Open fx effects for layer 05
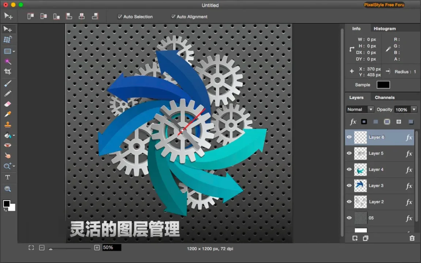The height and width of the screenshot is (263, 421). point(409,218)
